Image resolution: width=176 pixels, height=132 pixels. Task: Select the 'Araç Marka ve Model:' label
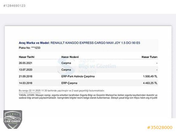pyautogui.click(x=34, y=43)
